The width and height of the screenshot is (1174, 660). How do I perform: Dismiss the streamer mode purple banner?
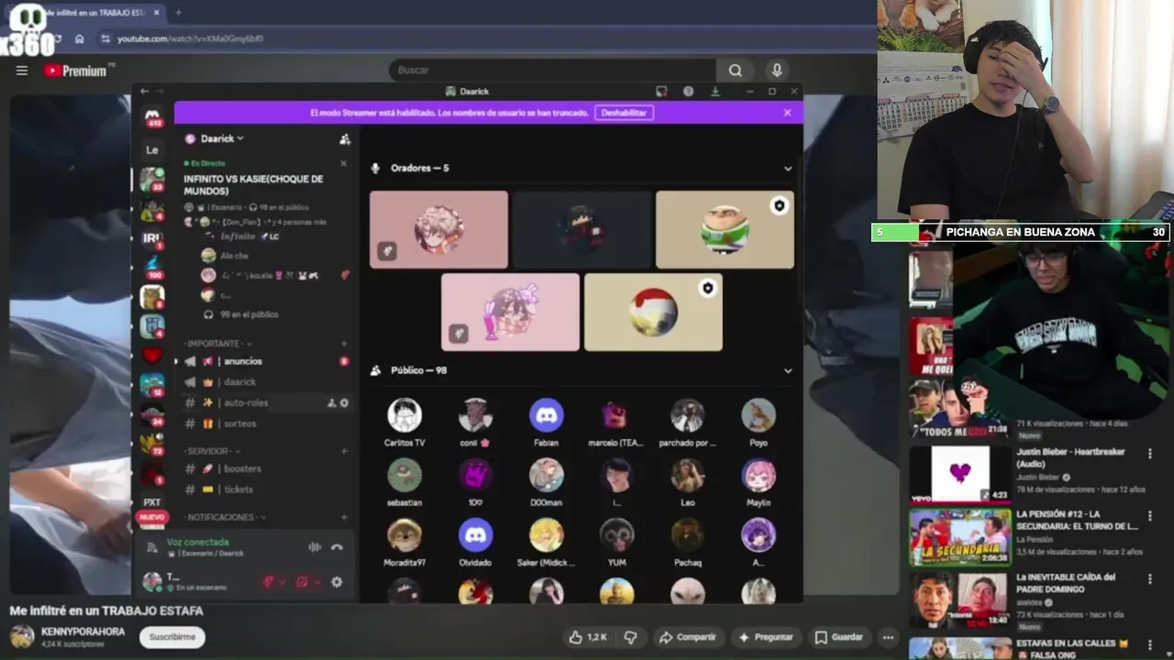[787, 113]
